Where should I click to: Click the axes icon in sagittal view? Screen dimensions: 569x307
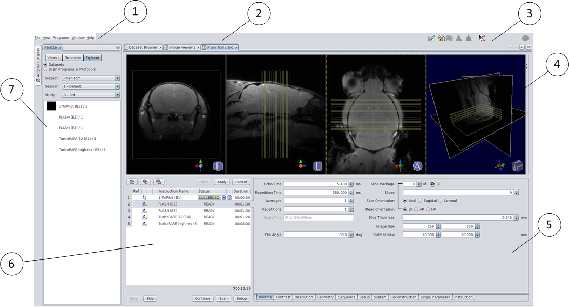301,165
